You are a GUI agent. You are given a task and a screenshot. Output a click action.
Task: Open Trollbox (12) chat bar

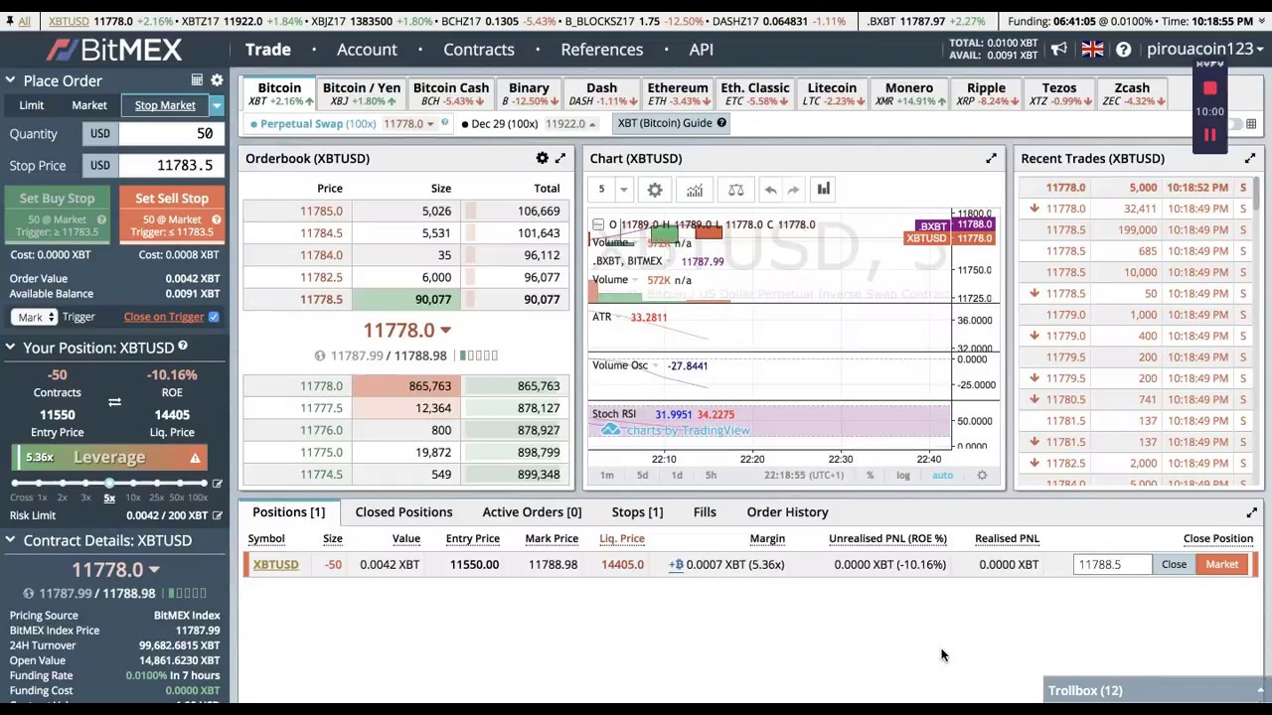pyautogui.click(x=1155, y=690)
